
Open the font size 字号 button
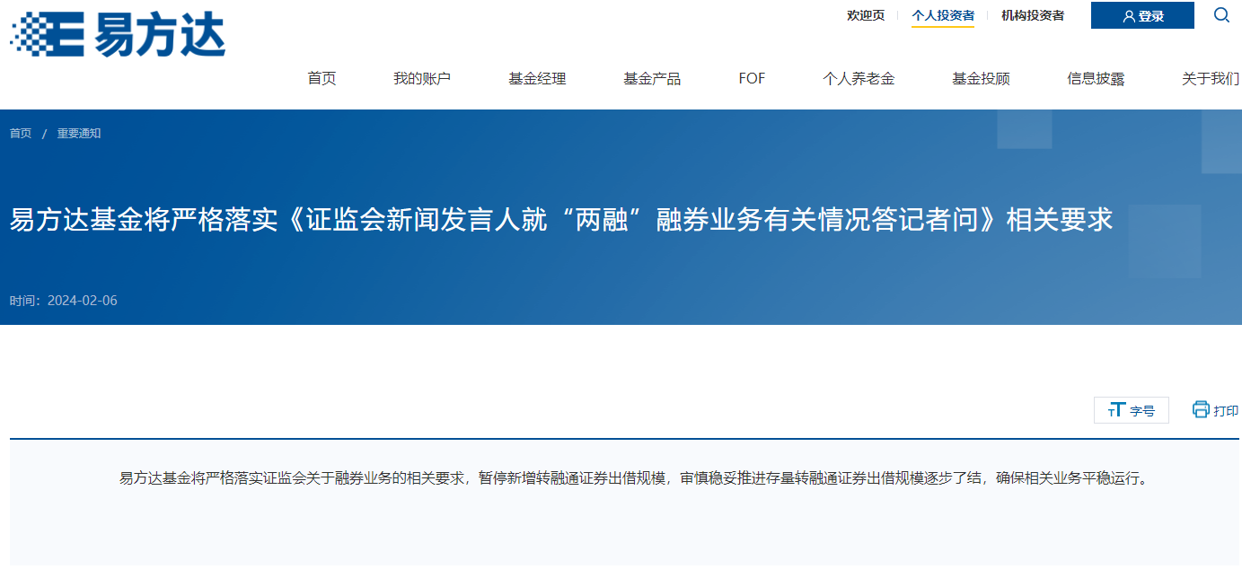1131,410
